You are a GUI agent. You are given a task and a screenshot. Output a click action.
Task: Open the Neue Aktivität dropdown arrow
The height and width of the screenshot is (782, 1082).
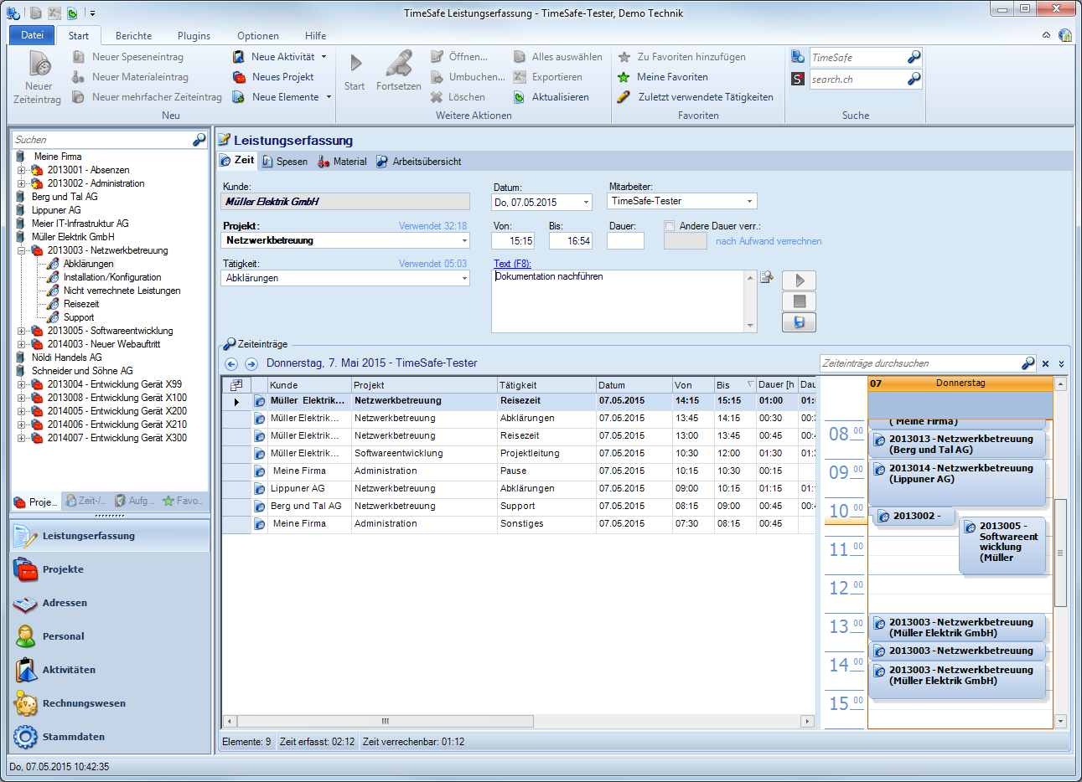(324, 57)
